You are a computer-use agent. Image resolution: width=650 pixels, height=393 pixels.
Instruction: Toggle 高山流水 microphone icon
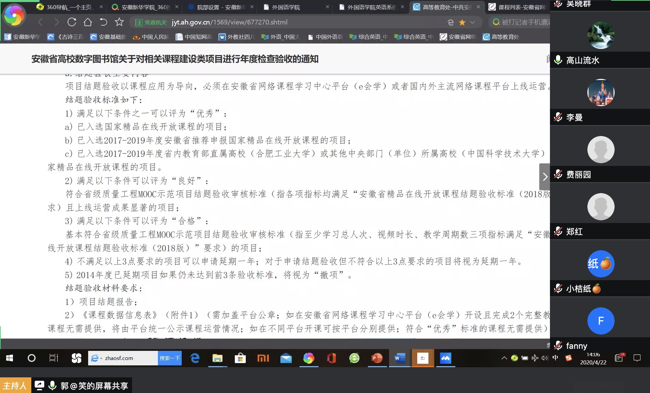tap(558, 60)
